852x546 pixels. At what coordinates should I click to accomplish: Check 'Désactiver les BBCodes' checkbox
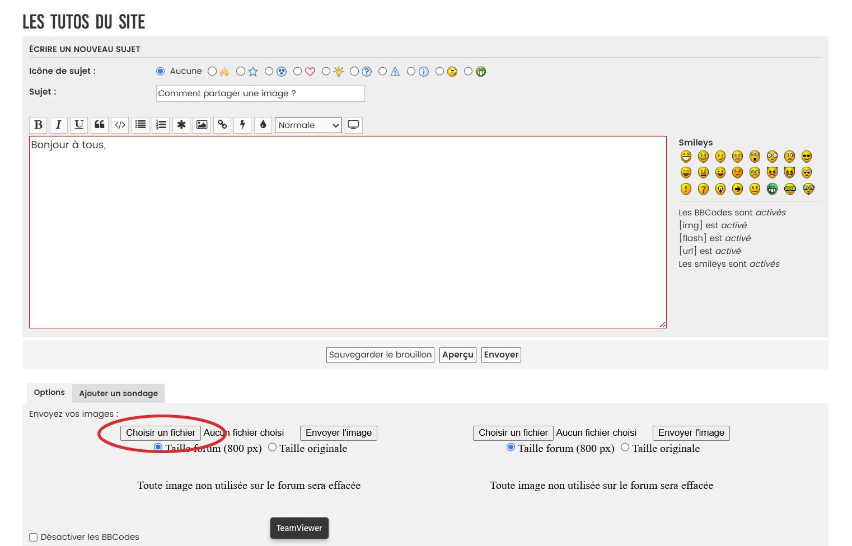point(34,537)
